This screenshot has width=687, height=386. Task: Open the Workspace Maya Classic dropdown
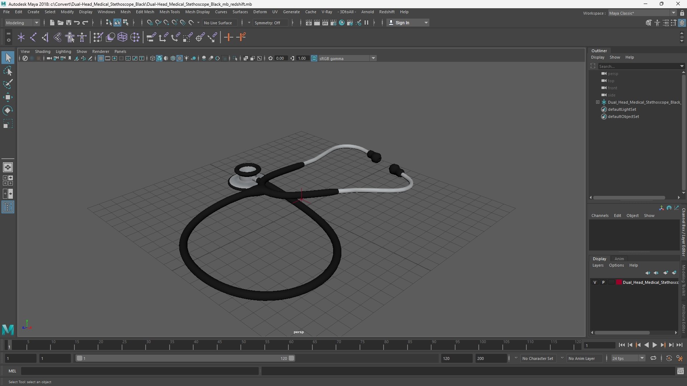click(x=642, y=13)
